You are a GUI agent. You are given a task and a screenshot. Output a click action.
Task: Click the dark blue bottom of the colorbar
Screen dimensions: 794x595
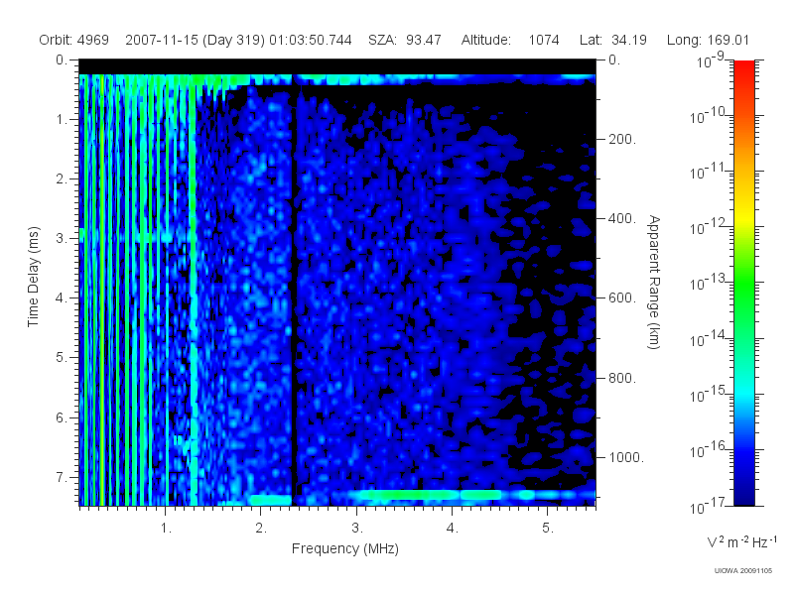tap(744, 491)
